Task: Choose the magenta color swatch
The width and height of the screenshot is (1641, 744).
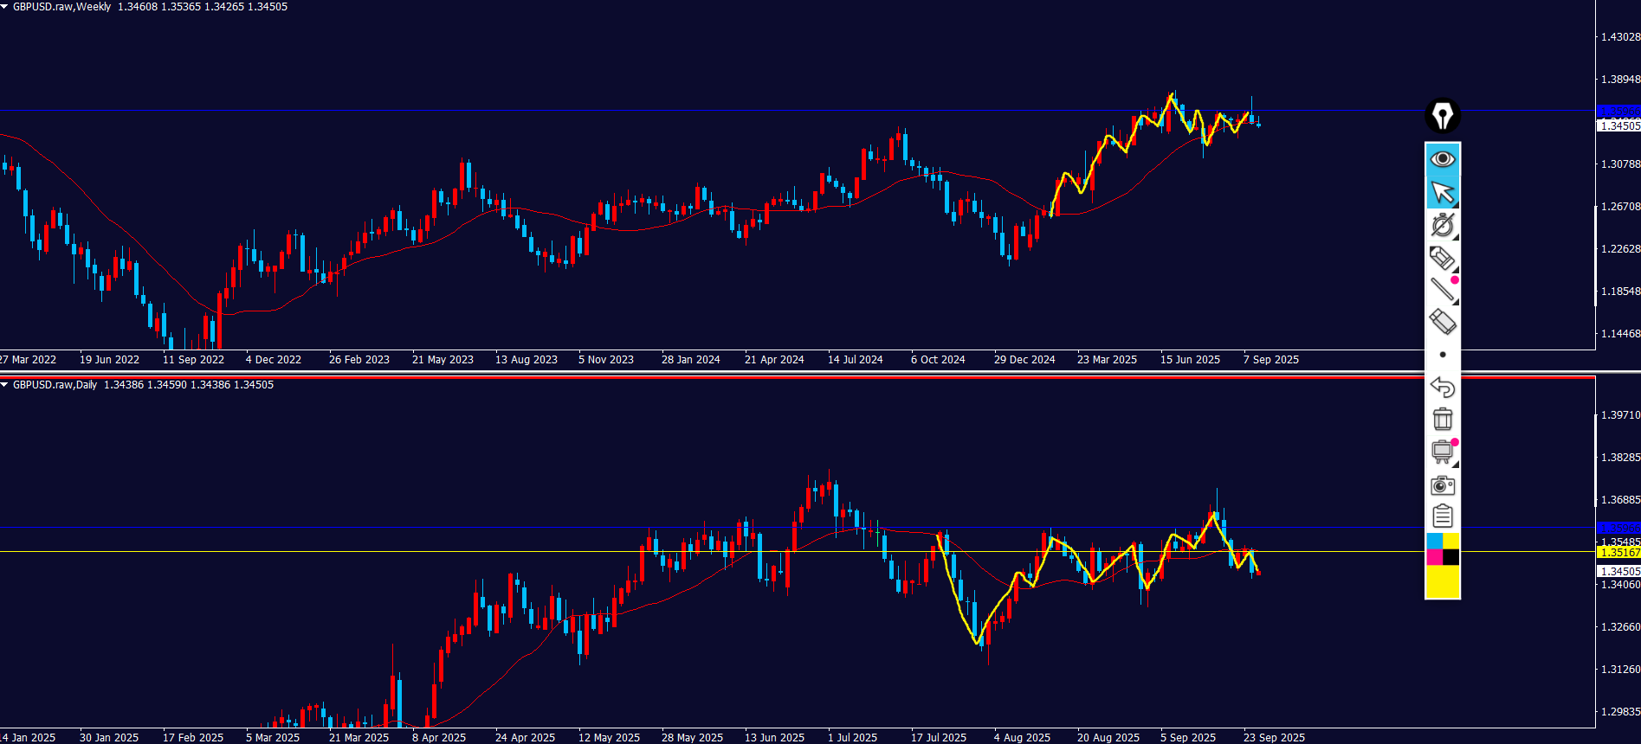Action: (x=1434, y=557)
